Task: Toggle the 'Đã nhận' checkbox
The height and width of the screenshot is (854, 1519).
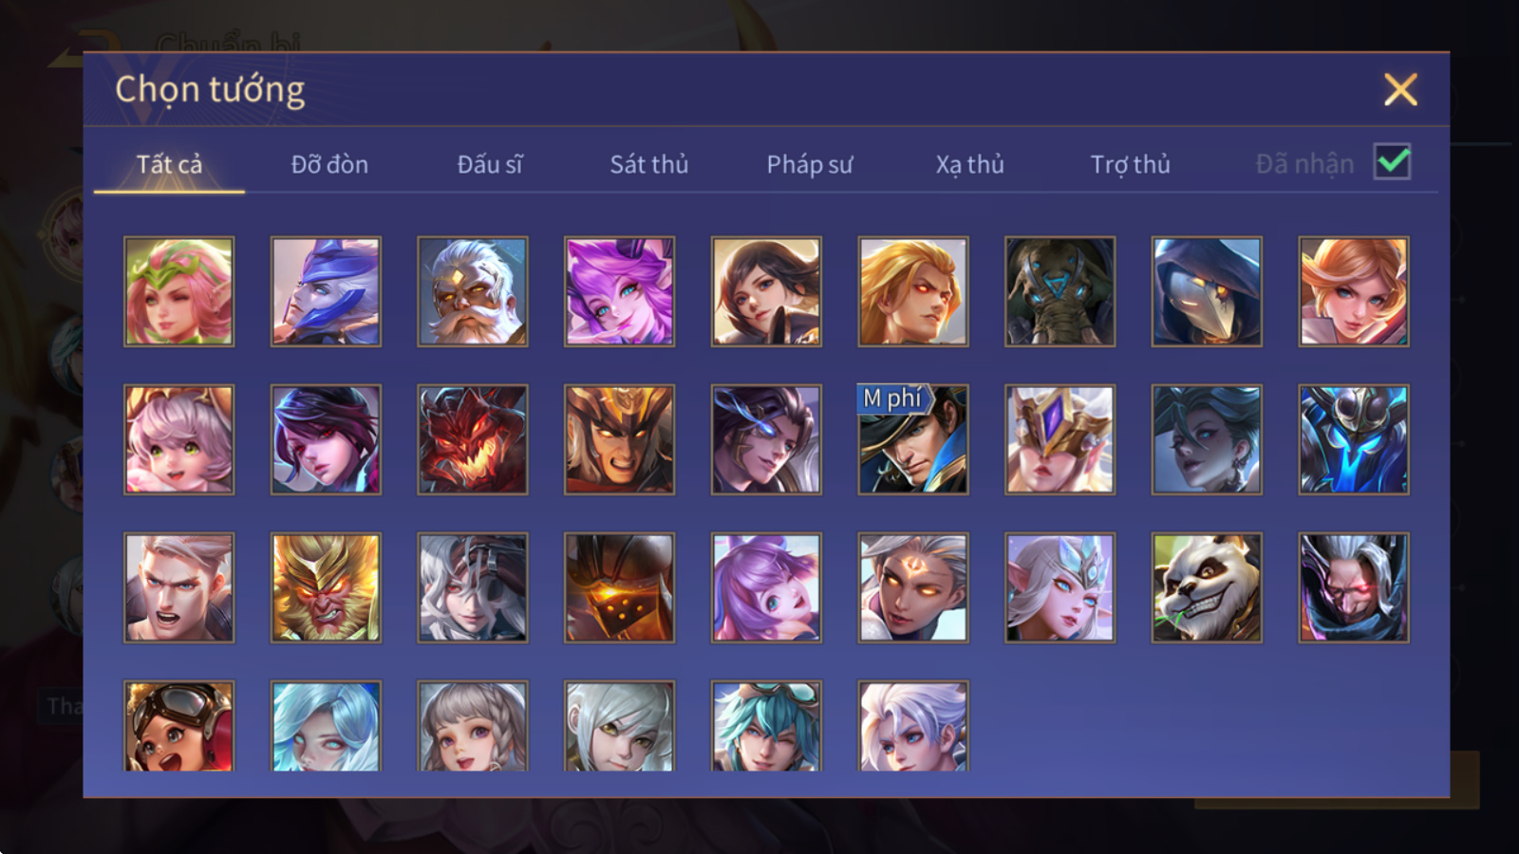Action: pyautogui.click(x=1392, y=162)
